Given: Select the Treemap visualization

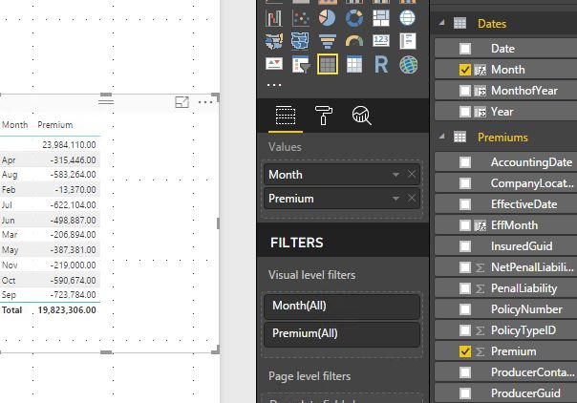Looking at the screenshot, I should pyautogui.click(x=381, y=18).
